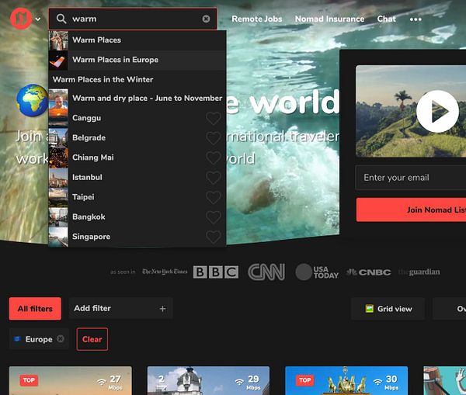This screenshot has width=466, height=395.
Task: Click the CNN logo
Action: click(266, 272)
